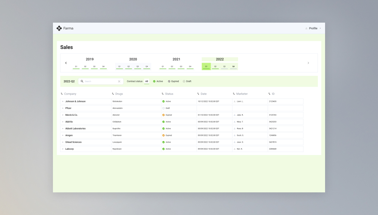Viewport: 378px width, 215px height.
Task: Sort by the ID column sort icon
Action: point(269,94)
